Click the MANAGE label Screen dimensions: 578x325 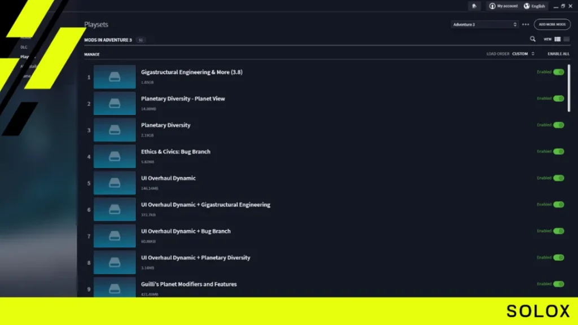click(x=92, y=54)
